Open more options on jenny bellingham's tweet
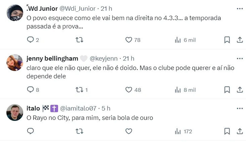Screen dimensions: 246x145 coord(240,58)
